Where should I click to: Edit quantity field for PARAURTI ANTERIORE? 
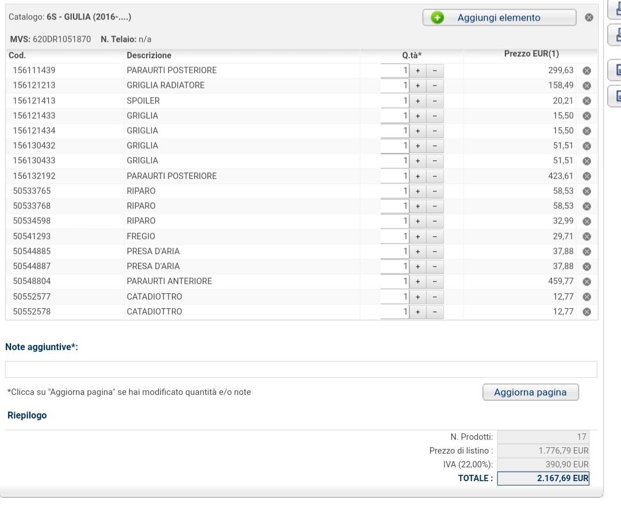(395, 282)
